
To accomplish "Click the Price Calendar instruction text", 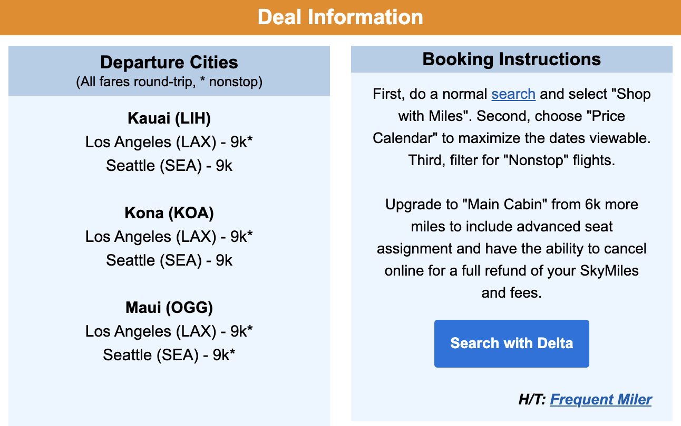I will pyautogui.click(x=511, y=138).
